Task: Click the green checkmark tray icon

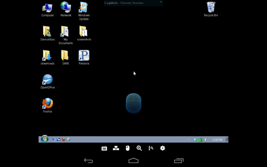Action: (x=201, y=140)
